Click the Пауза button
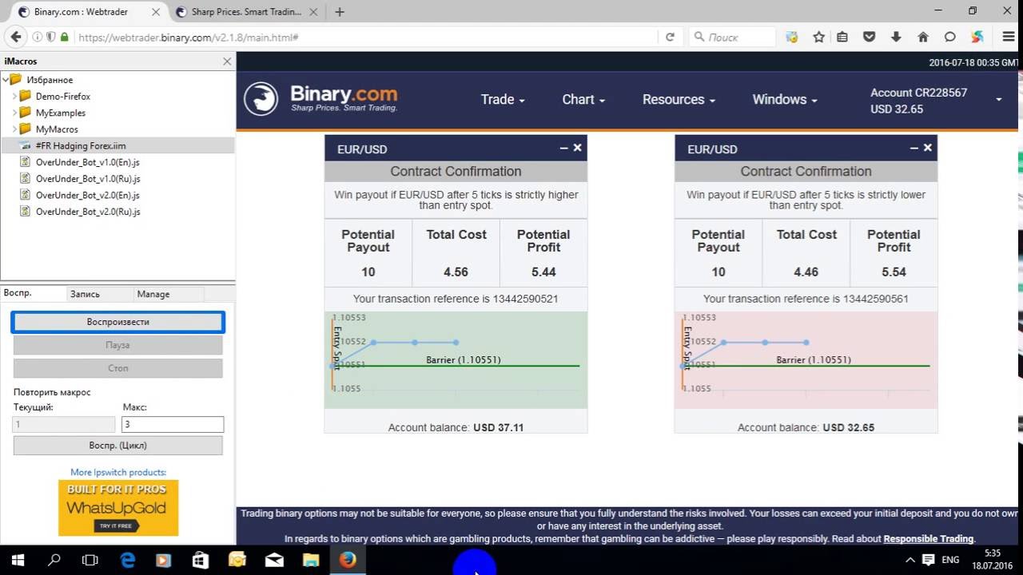The image size is (1023, 575). coord(118,345)
